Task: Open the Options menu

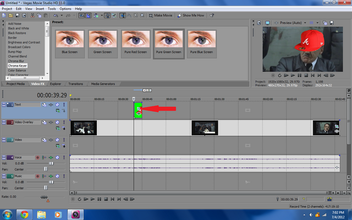Action: 65,9
